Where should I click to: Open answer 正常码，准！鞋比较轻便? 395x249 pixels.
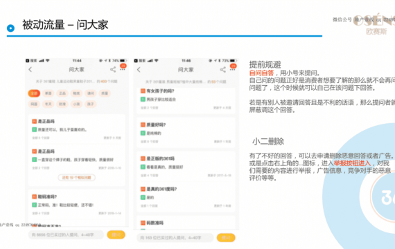63,205
